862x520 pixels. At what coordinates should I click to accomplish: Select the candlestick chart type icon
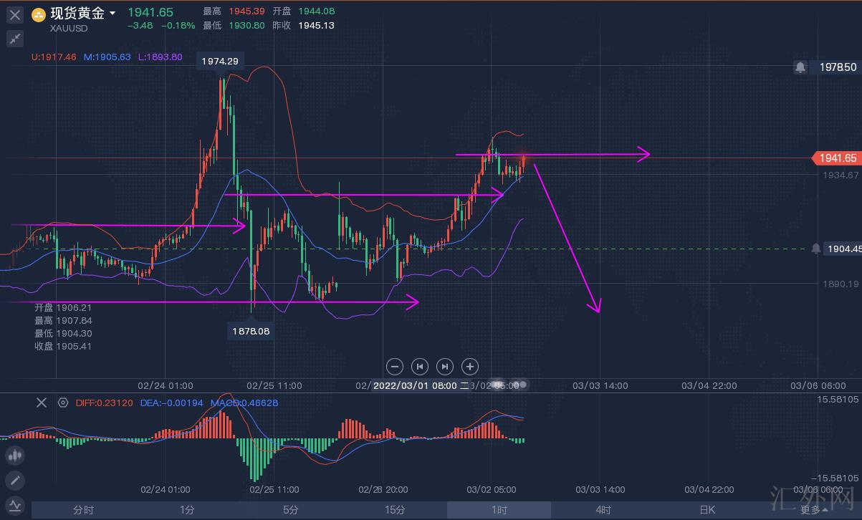(x=14, y=455)
